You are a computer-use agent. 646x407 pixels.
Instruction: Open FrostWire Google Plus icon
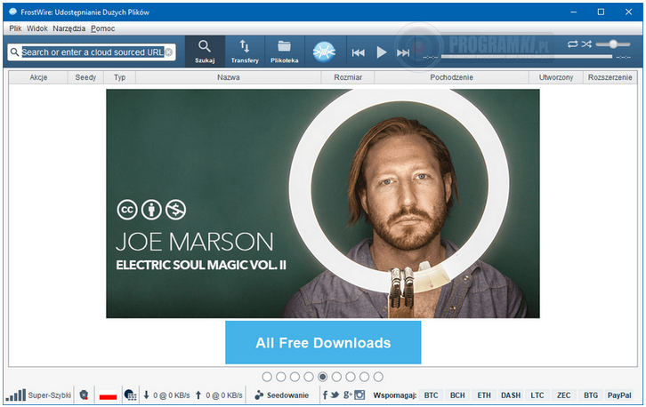click(x=348, y=395)
